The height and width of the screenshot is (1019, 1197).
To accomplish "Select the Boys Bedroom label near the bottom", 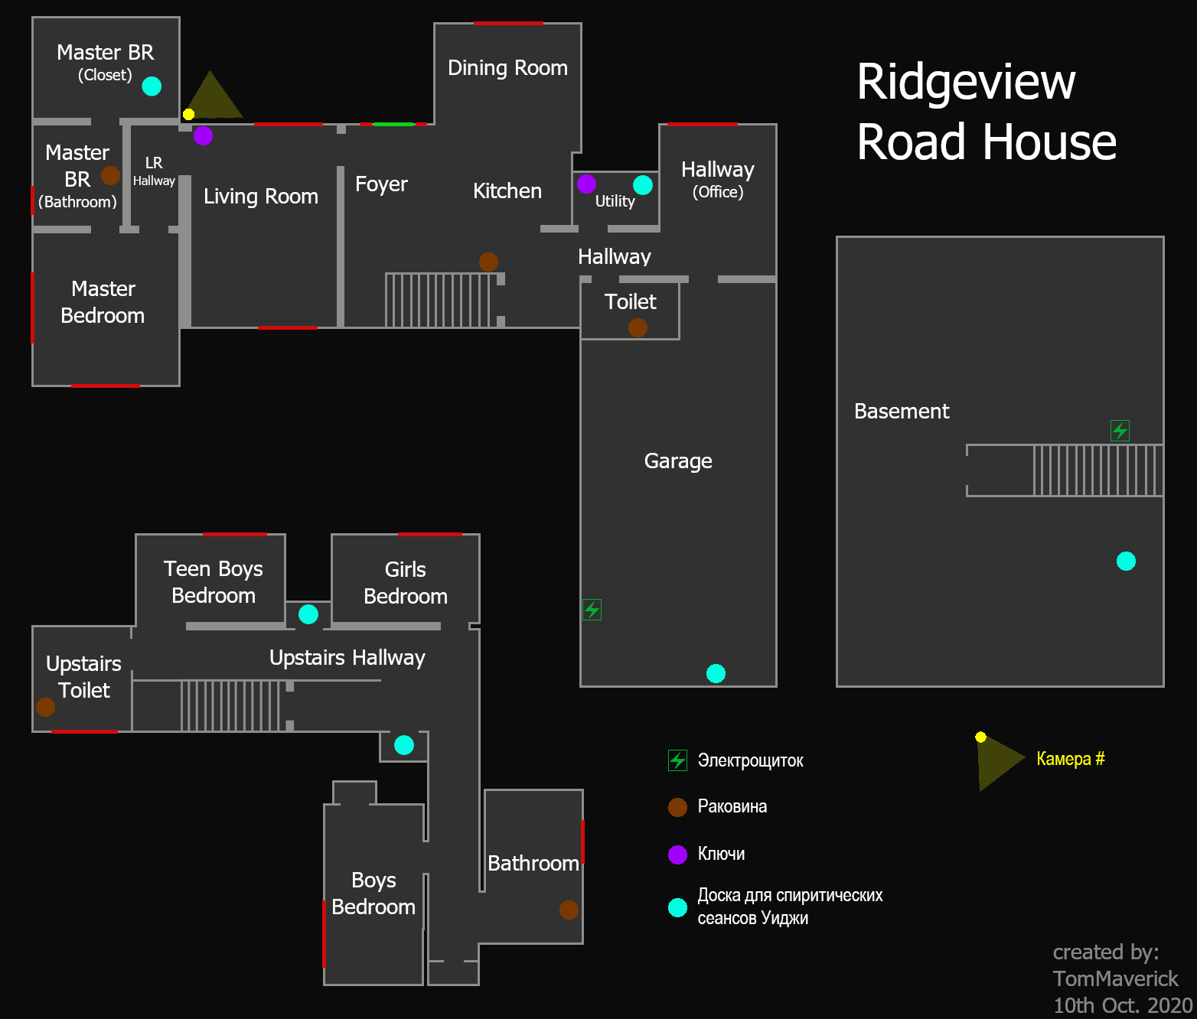I will click(373, 894).
